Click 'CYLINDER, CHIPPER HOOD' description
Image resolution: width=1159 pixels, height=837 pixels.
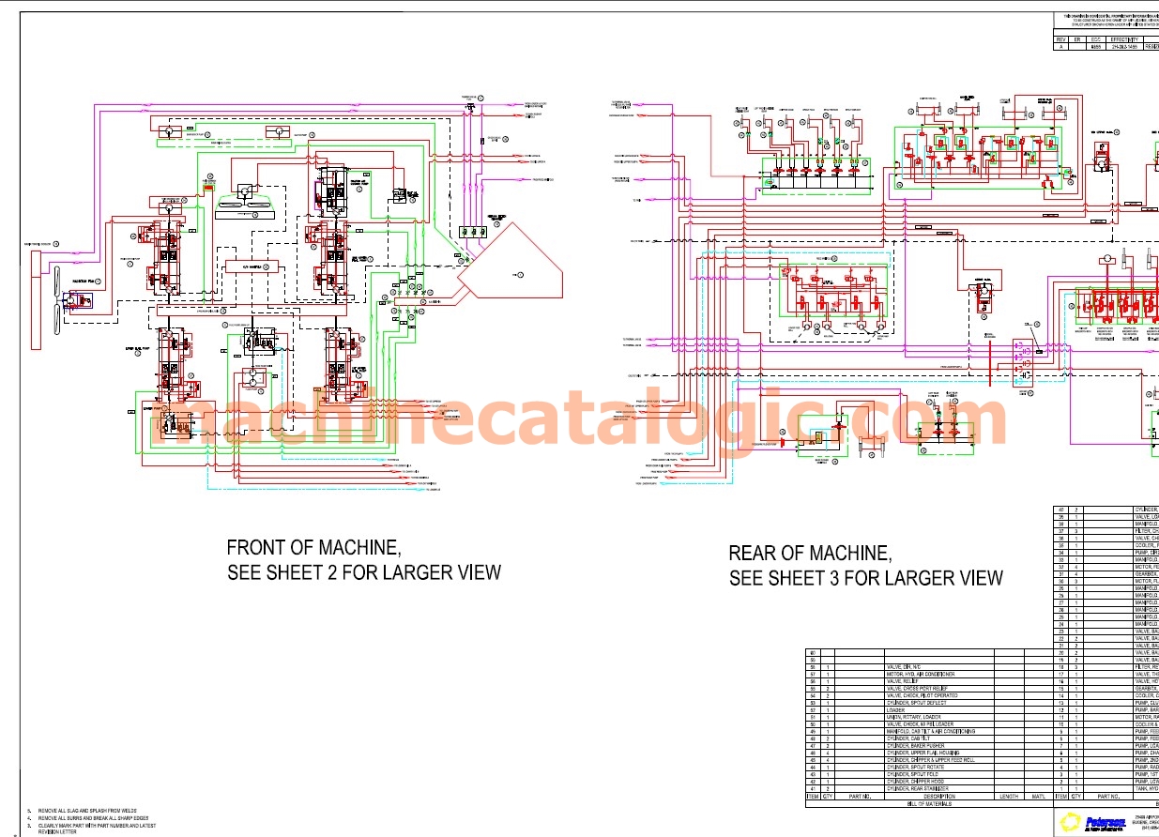(x=915, y=782)
